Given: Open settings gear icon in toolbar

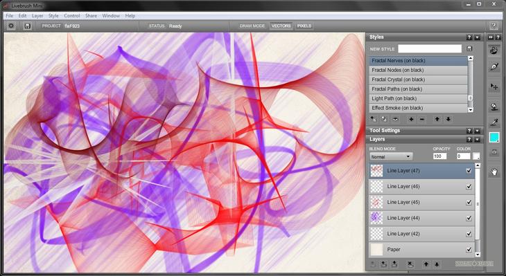Looking at the screenshot, I should (11, 26).
